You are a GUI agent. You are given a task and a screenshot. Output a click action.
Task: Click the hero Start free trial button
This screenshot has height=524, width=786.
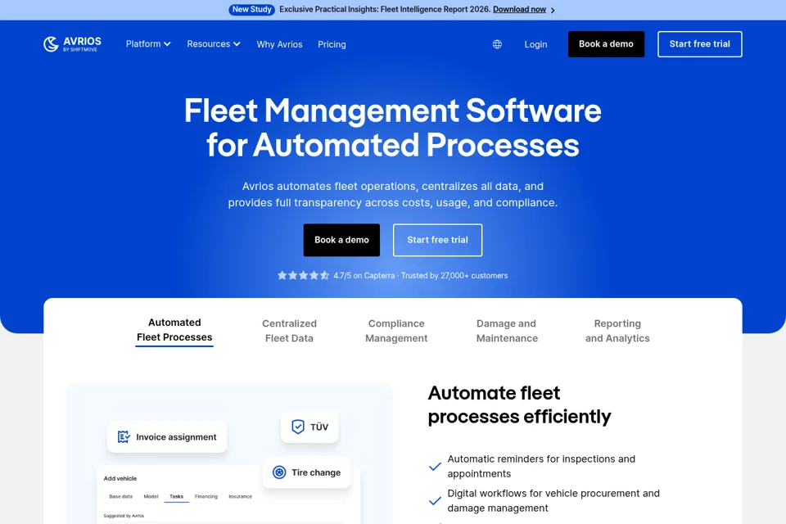click(437, 240)
